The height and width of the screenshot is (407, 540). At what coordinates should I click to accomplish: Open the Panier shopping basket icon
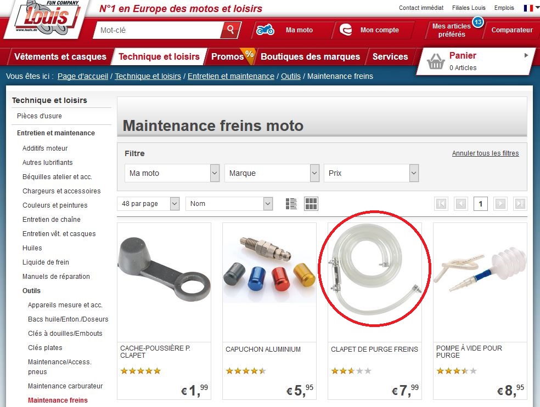[x=436, y=61]
